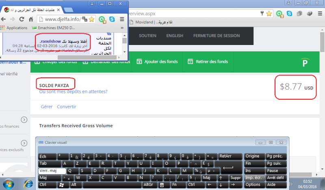Click the $8.77 USD balance
Viewport: 325px width, 190px height.
(297, 87)
